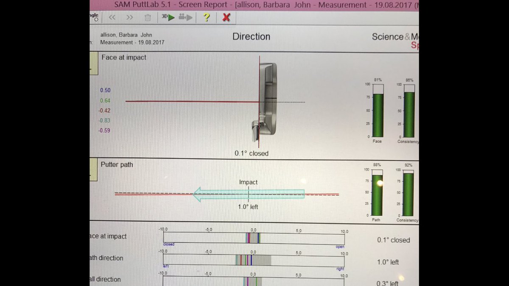Open help with the yellow question mark
Screen dimensions: 509x286
coord(207,17)
